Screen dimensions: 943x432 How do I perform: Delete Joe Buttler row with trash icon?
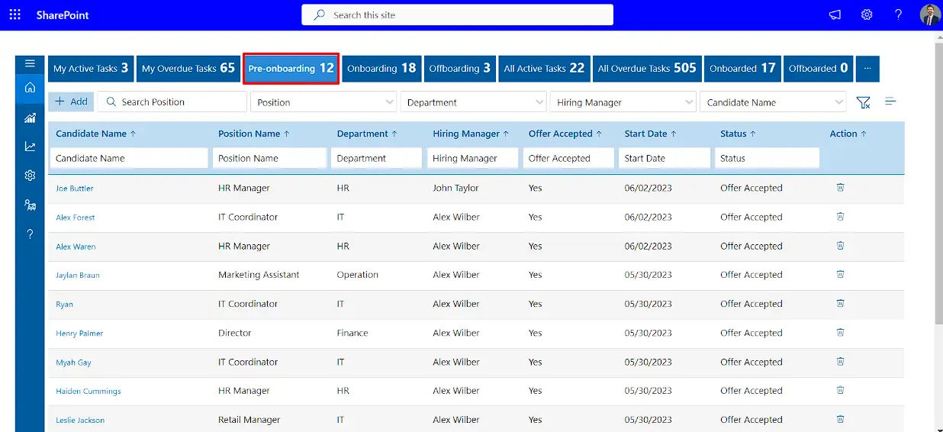coord(840,188)
